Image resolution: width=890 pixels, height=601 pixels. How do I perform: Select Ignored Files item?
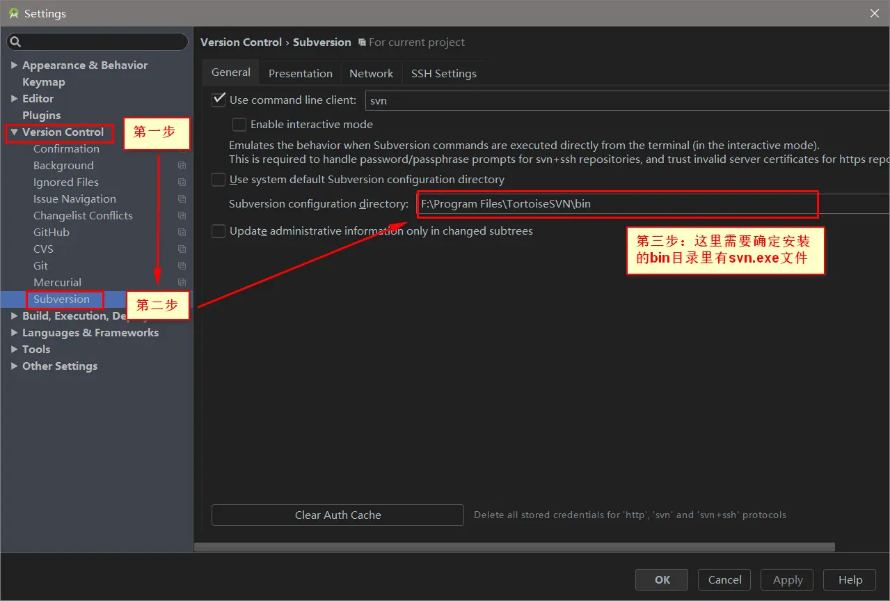tap(66, 182)
